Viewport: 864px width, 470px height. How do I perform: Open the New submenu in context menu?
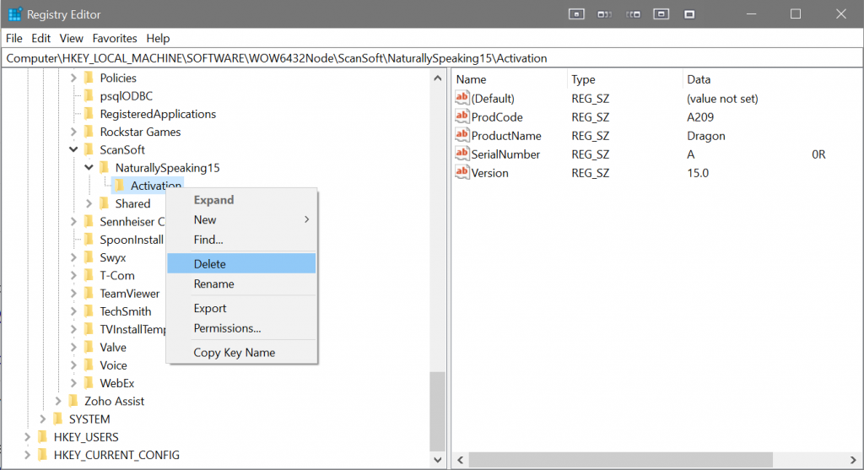tap(241, 219)
